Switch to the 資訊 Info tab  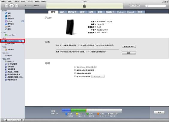point(62,12)
